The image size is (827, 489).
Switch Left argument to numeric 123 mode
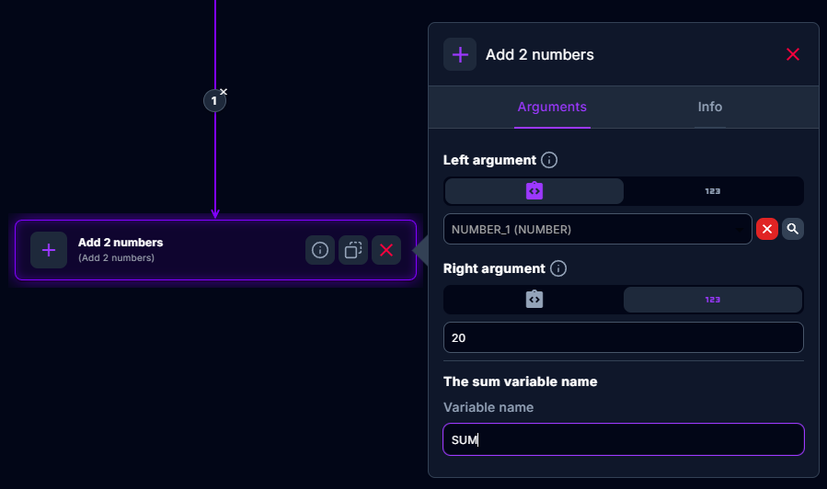pyautogui.click(x=713, y=191)
